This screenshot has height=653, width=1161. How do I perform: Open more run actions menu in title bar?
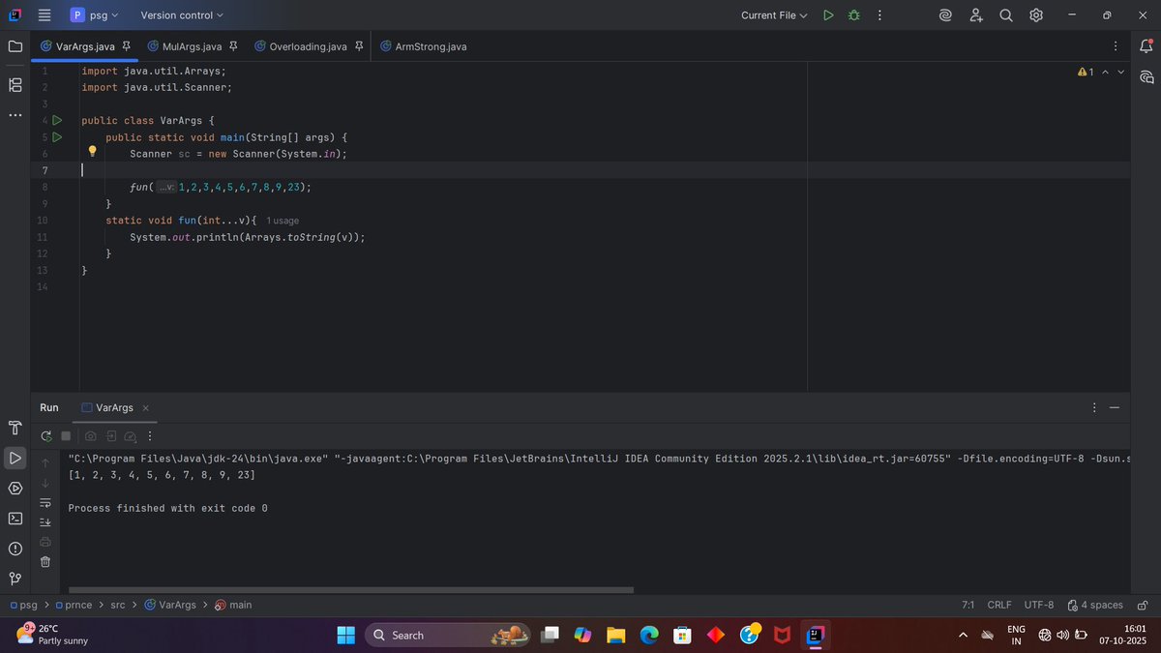click(879, 15)
